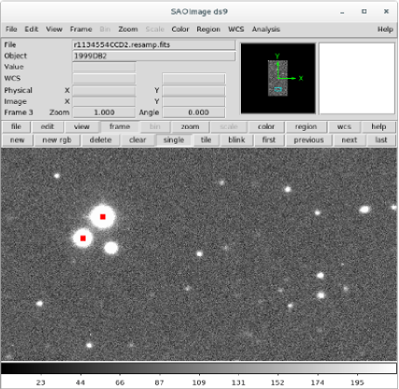Enable 'blink' frame display mode
The width and height of the screenshot is (399, 389).
click(x=236, y=140)
